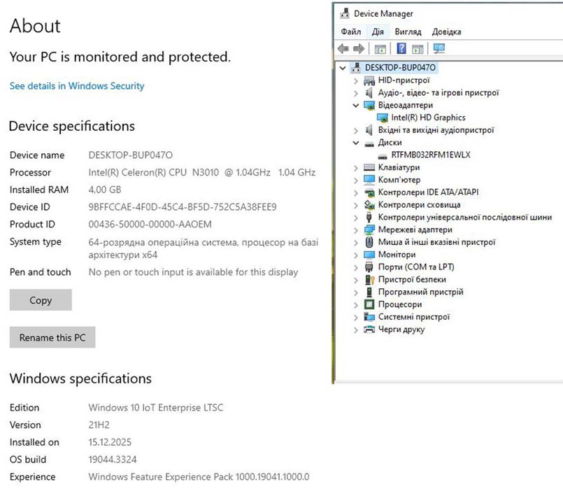Click the network adapter icon beside Мережеві адаптери
This screenshot has height=489, width=563.
369,229
